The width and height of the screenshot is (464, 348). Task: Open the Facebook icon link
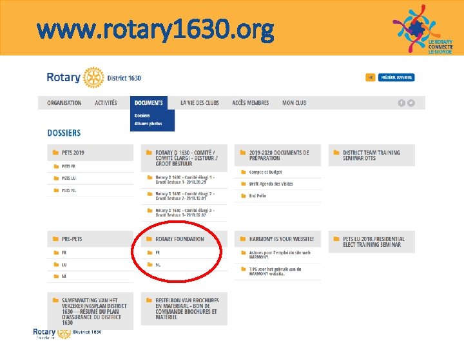point(401,103)
